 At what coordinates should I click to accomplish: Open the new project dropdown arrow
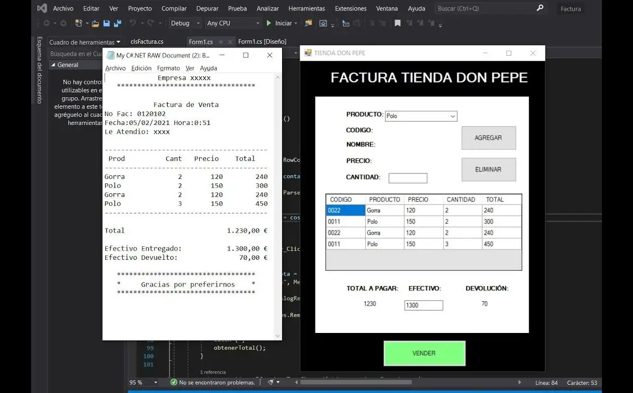point(87,23)
